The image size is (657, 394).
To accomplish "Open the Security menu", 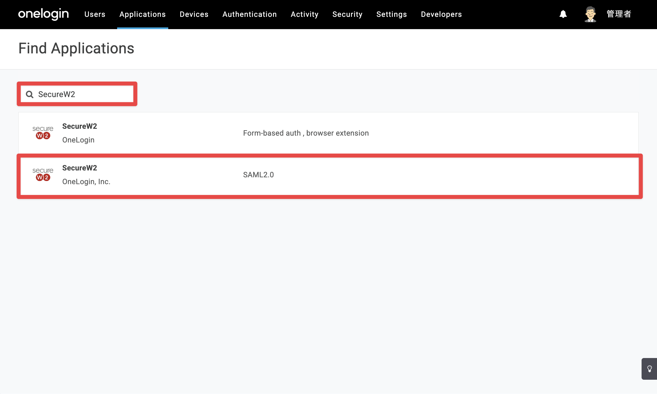I will 347,14.
